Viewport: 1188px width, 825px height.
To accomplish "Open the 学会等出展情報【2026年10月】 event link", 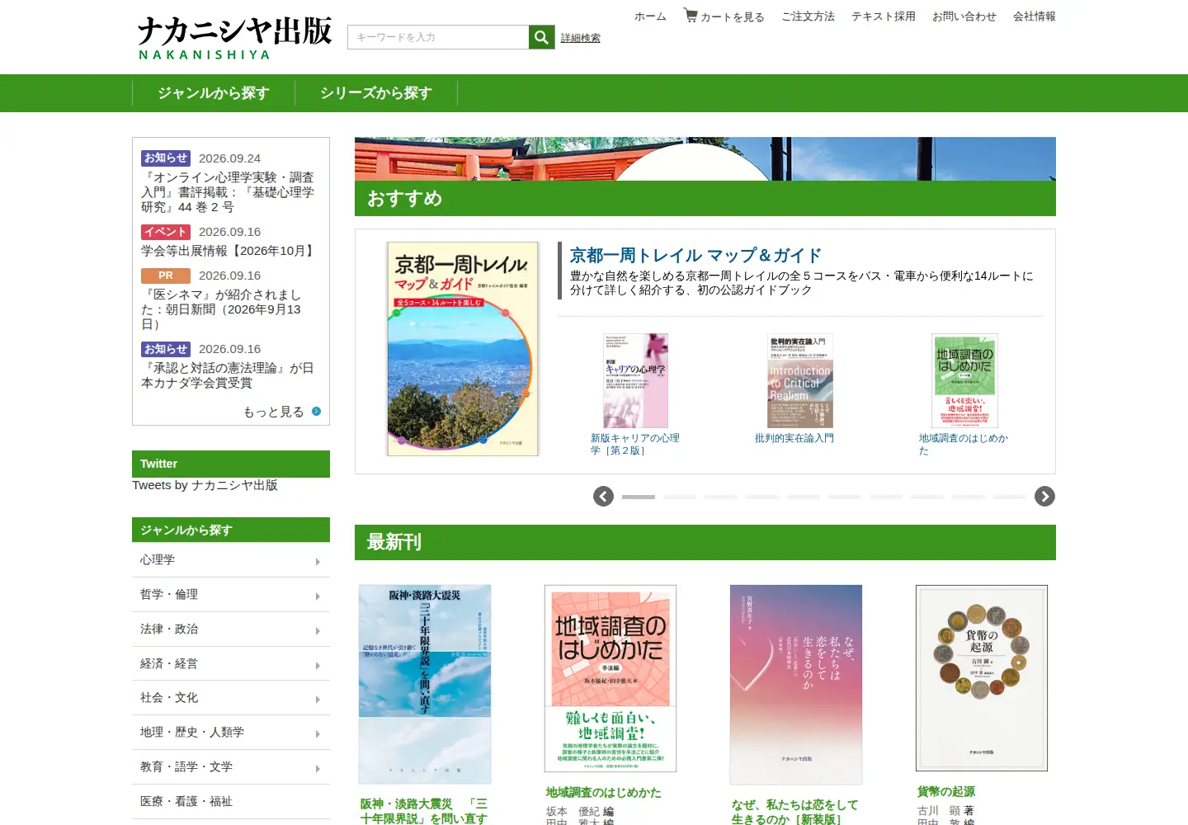I will click(229, 251).
